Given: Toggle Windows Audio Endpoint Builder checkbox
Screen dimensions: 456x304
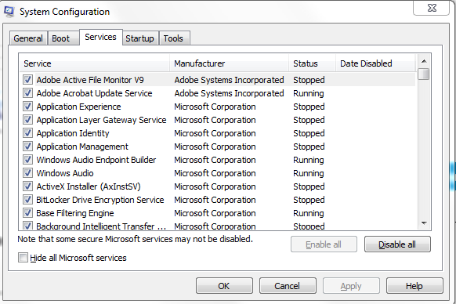Looking at the screenshot, I should coord(27,159).
